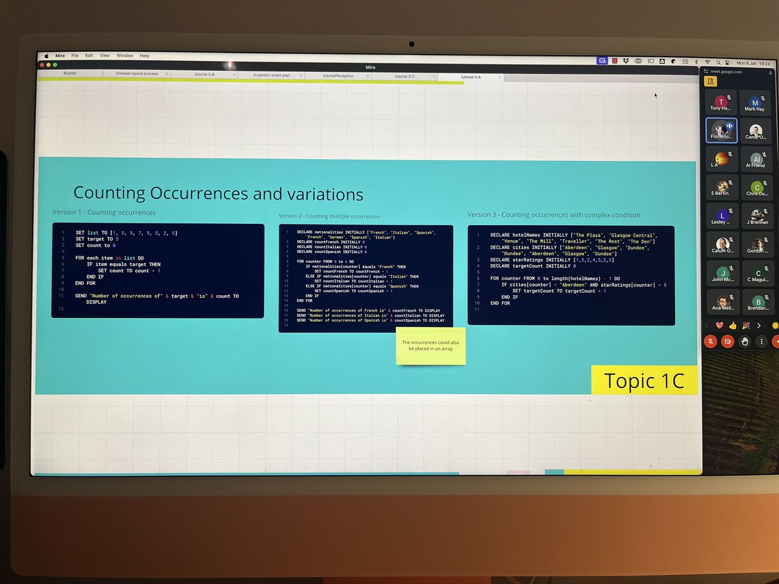Switch to the Boards tab

(x=69, y=73)
